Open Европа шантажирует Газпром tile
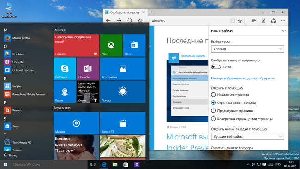The height and width of the screenshot is (169, 300). pyautogui.click(x=76, y=147)
